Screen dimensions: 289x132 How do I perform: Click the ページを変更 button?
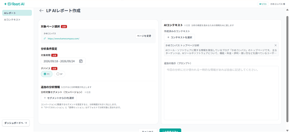point(144,36)
